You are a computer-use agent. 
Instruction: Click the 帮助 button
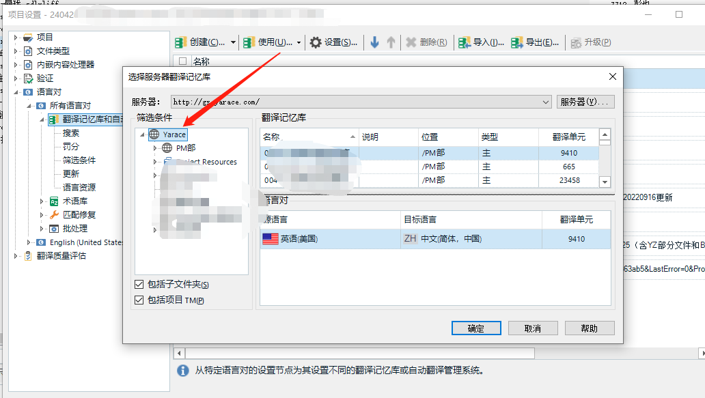coord(590,328)
